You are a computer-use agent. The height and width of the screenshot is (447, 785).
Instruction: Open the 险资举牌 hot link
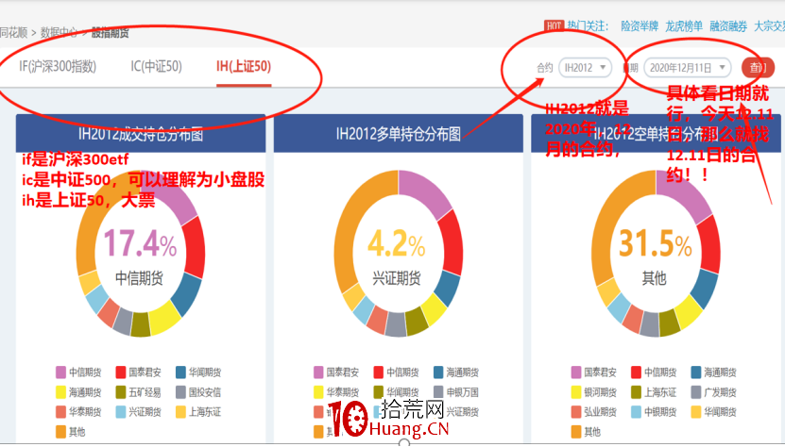click(x=640, y=26)
